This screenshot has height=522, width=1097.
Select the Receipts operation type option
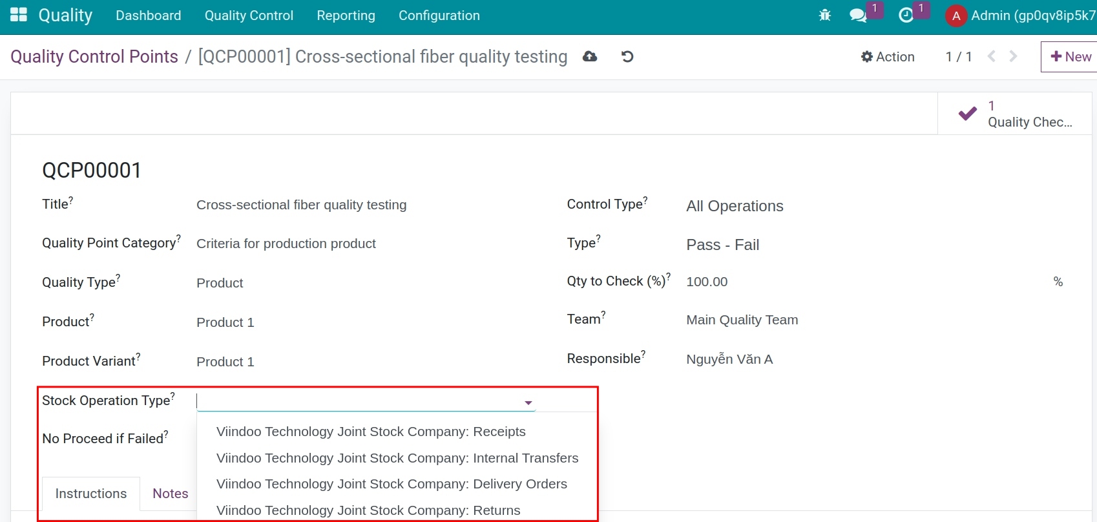pos(371,432)
